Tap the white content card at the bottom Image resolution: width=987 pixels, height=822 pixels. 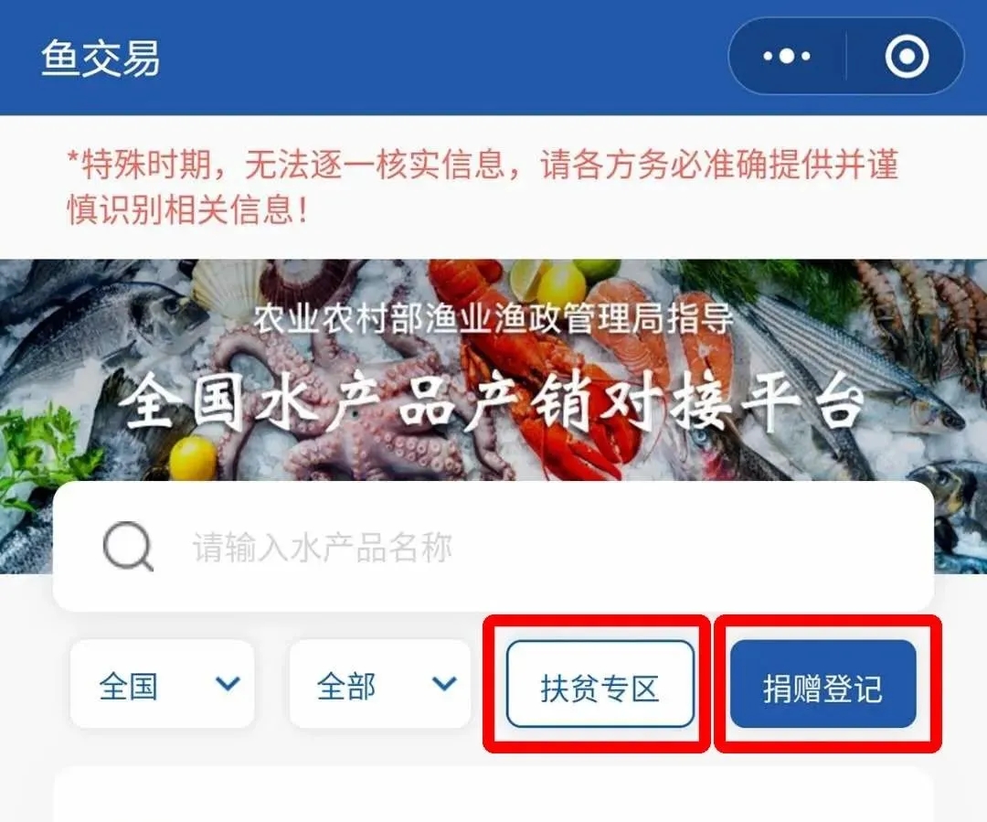click(493, 795)
